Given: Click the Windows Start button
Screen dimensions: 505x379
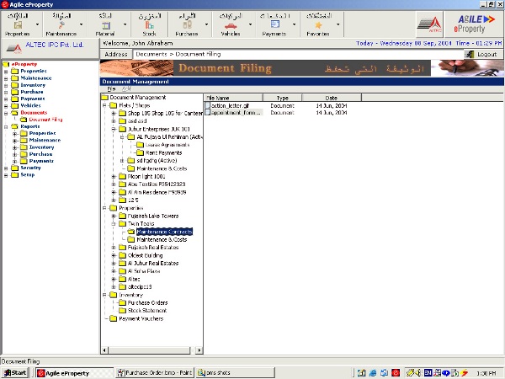Looking at the screenshot, I should 14,372.
